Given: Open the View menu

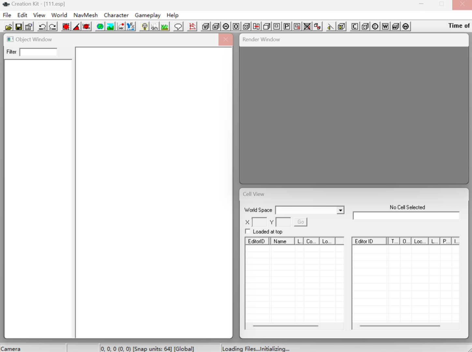Looking at the screenshot, I should 39,15.
